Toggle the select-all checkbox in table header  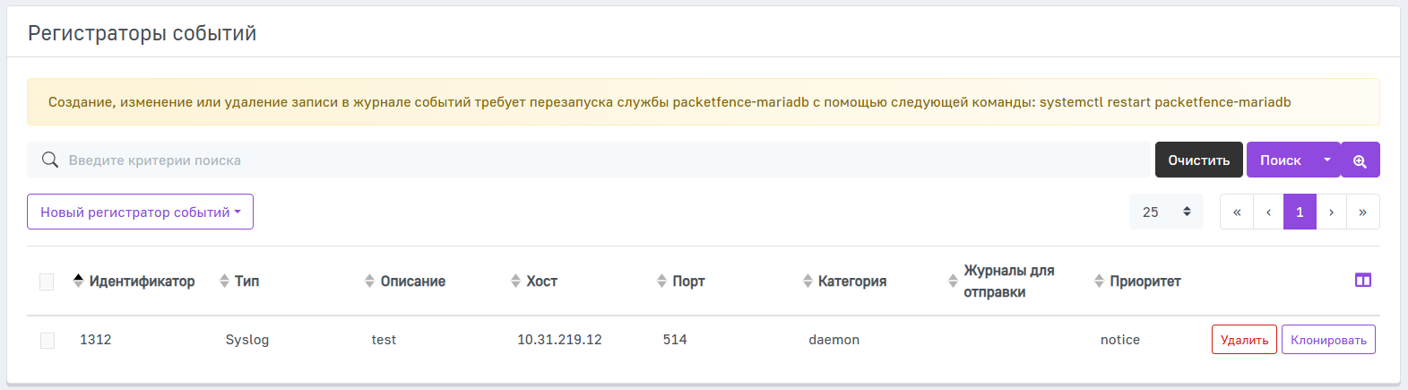[x=47, y=282]
